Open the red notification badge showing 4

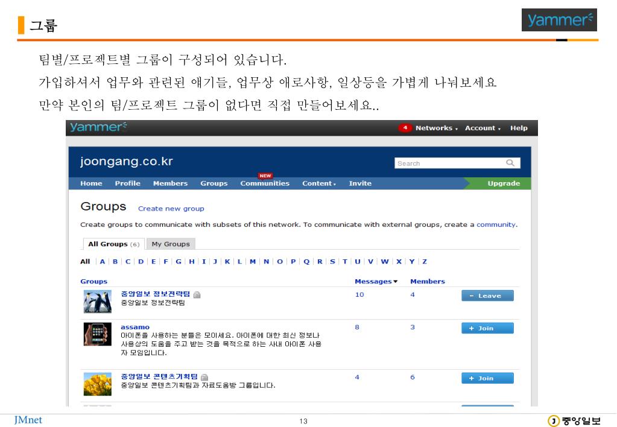pyautogui.click(x=405, y=127)
